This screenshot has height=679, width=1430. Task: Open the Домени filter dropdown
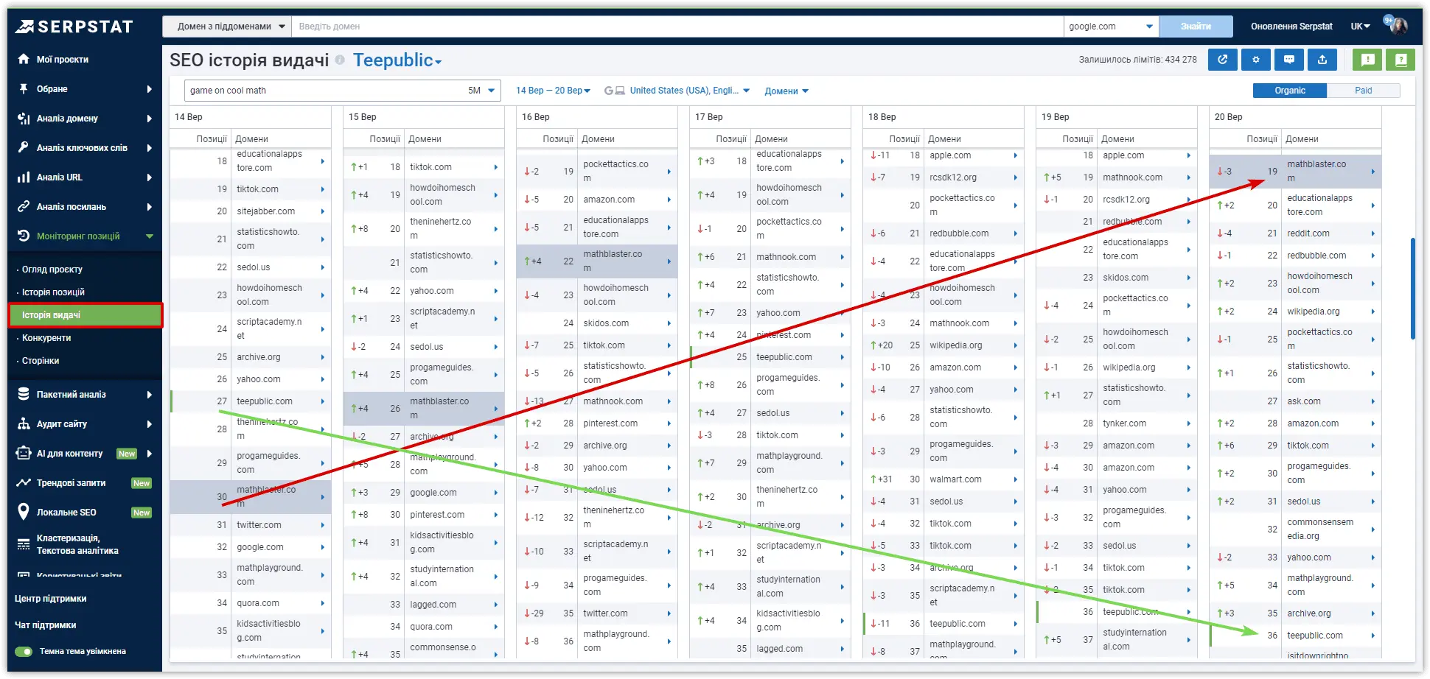click(x=786, y=91)
